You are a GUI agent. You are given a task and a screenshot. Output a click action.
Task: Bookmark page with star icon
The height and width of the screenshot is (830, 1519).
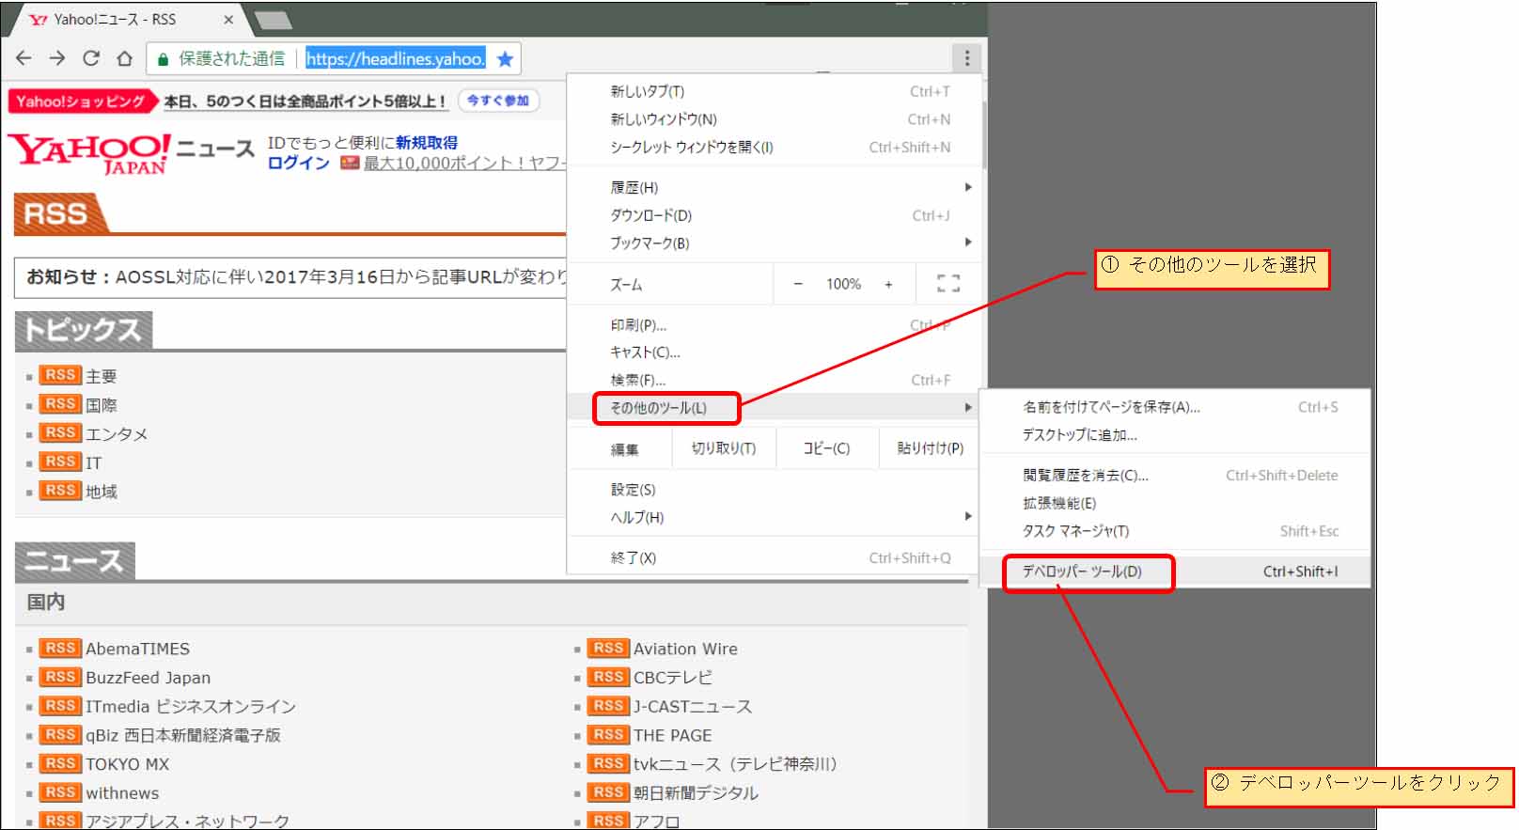[x=505, y=59]
